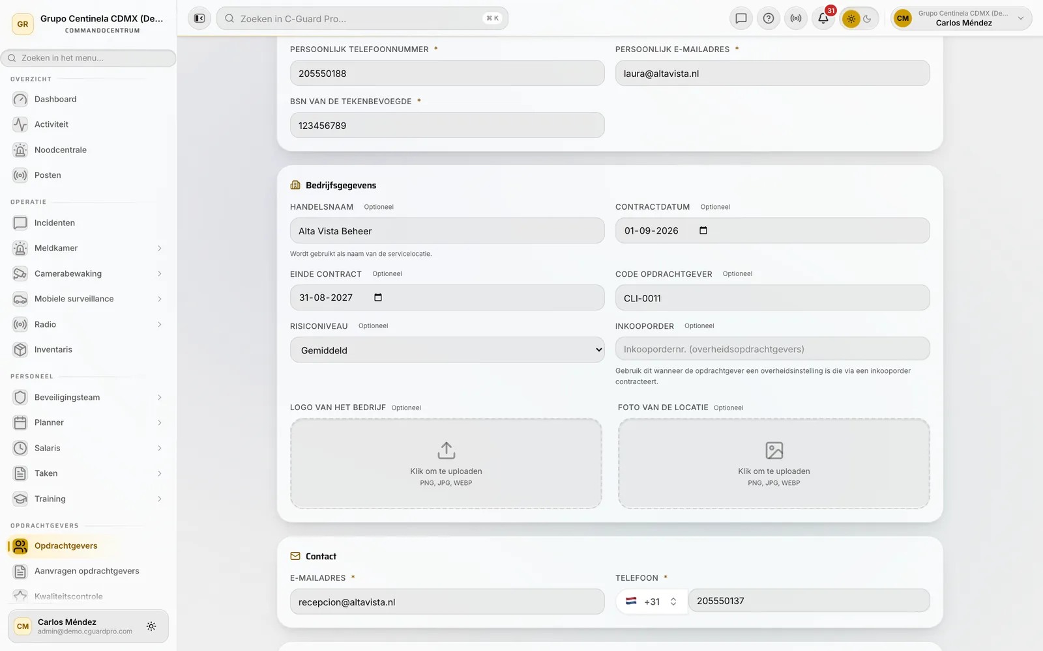Image resolution: width=1043 pixels, height=651 pixels.
Task: Open the chat messages icon
Action: tap(741, 18)
